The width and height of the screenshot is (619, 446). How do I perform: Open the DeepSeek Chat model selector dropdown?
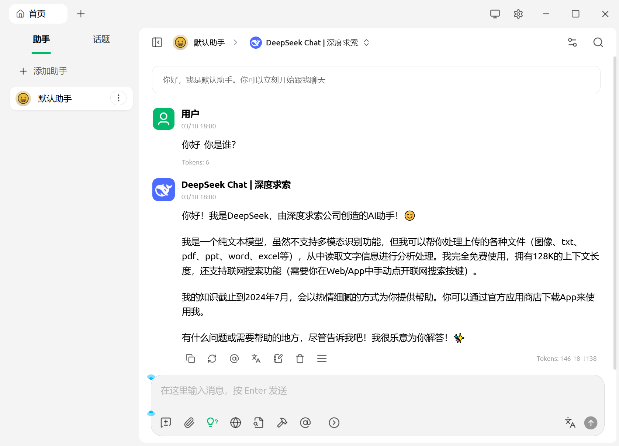pyautogui.click(x=310, y=43)
